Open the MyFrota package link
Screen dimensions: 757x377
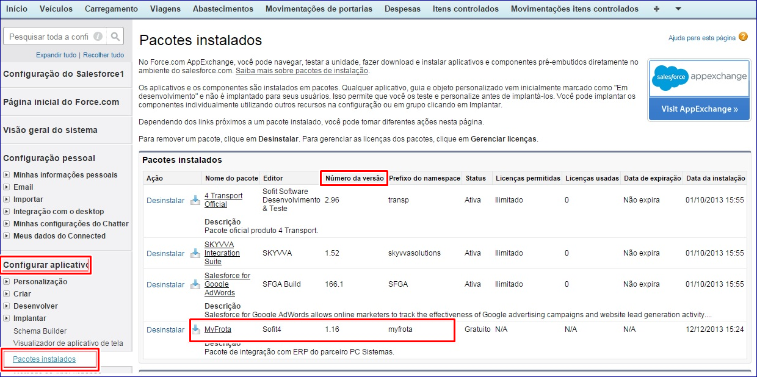click(x=218, y=329)
